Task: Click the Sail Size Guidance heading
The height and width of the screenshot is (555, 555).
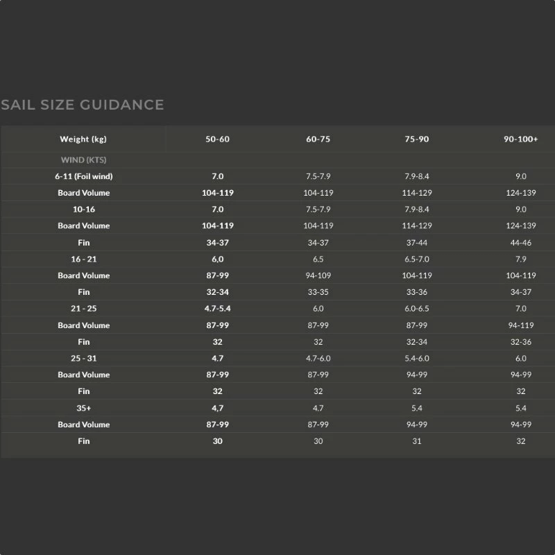Action: [x=83, y=105]
